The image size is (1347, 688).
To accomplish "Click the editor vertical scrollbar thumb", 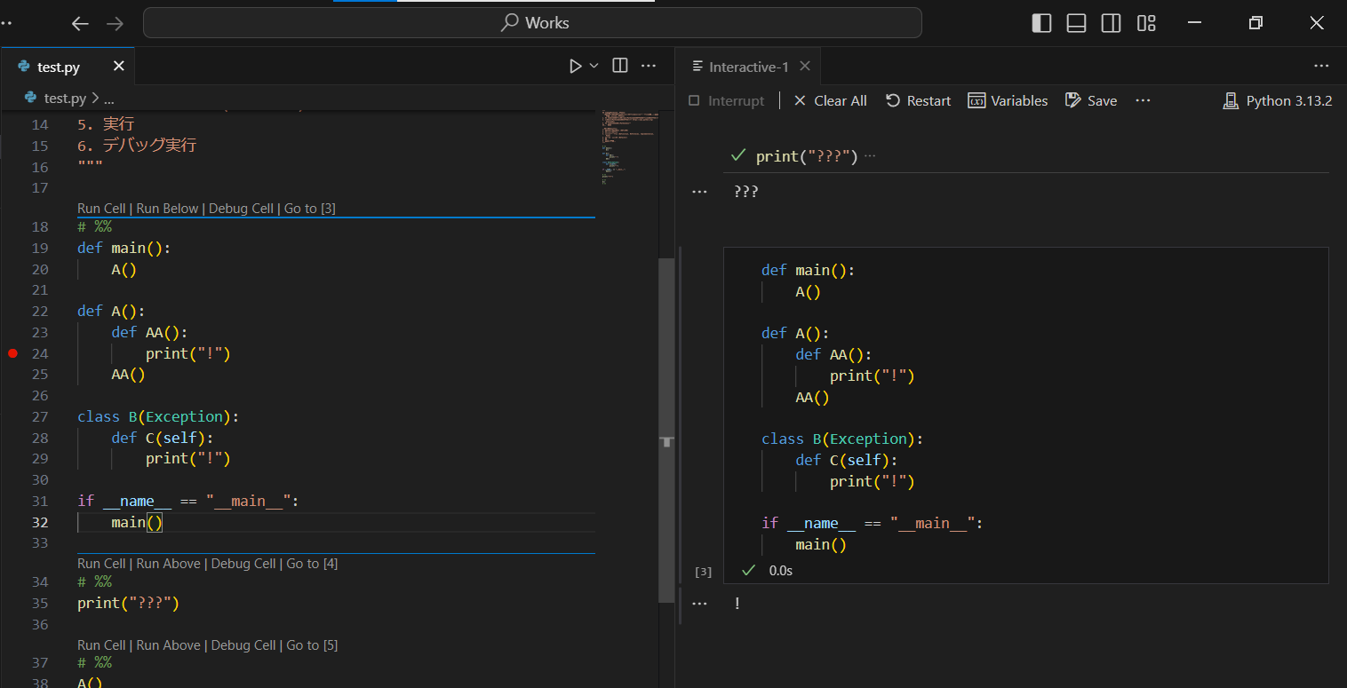I will [x=666, y=431].
